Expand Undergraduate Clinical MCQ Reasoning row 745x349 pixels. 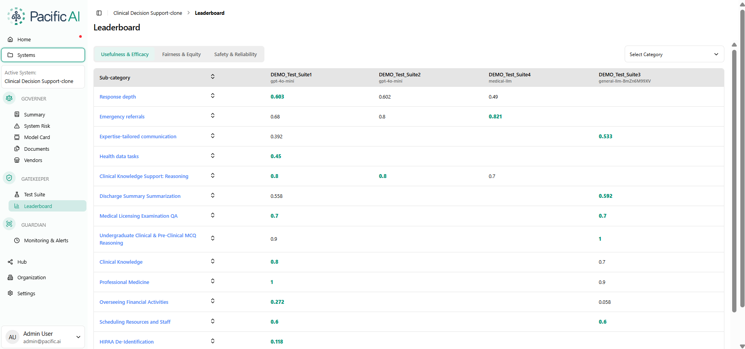(213, 238)
